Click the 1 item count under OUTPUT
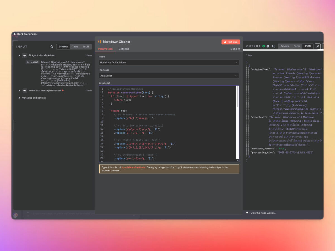Screen dimensions: 335x251 [x=249, y=55]
